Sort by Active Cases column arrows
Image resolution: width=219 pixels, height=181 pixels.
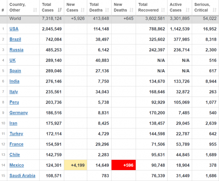188,10
